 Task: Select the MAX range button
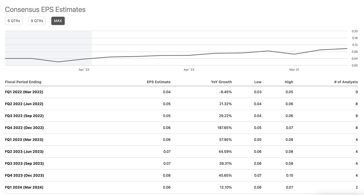pyautogui.click(x=58, y=21)
